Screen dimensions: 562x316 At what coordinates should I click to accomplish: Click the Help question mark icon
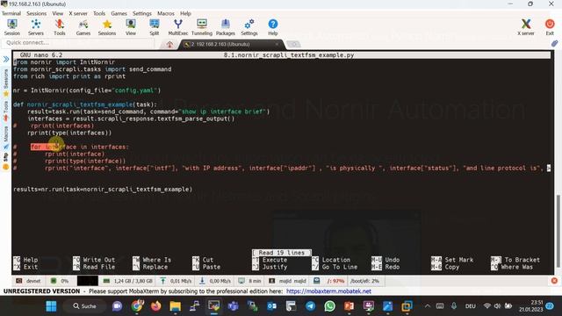click(x=273, y=27)
